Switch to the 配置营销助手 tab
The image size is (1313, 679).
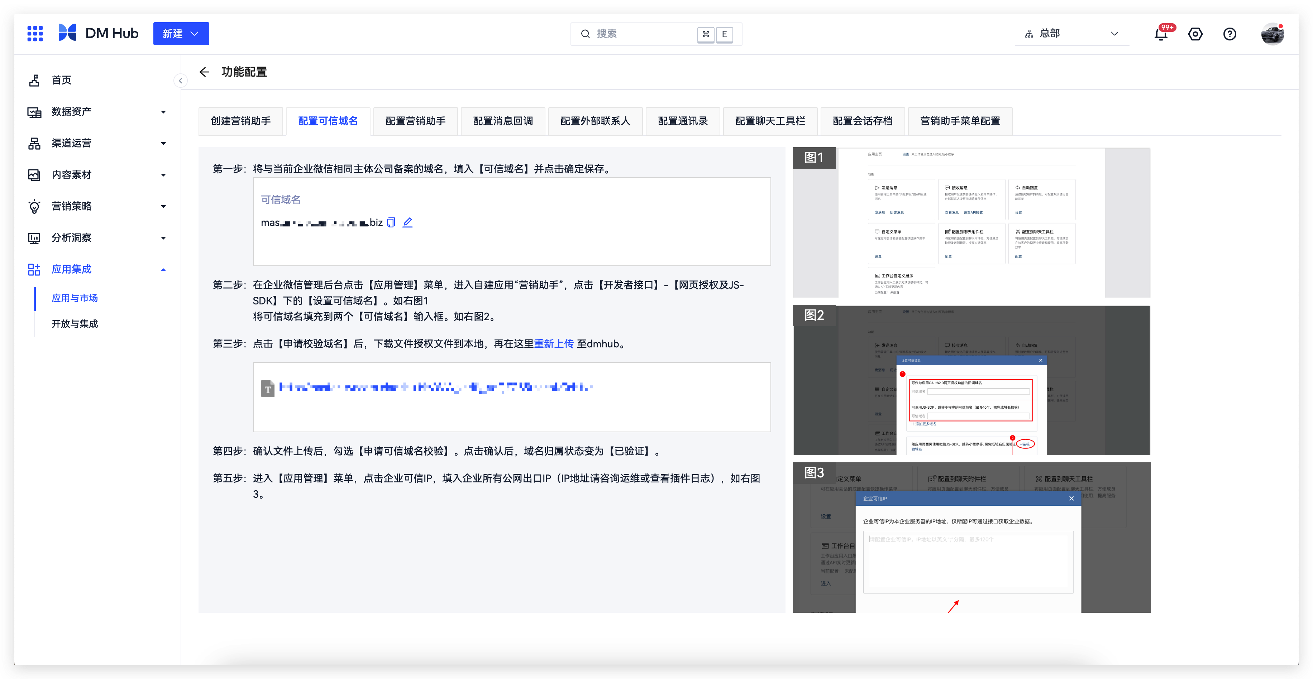(415, 121)
